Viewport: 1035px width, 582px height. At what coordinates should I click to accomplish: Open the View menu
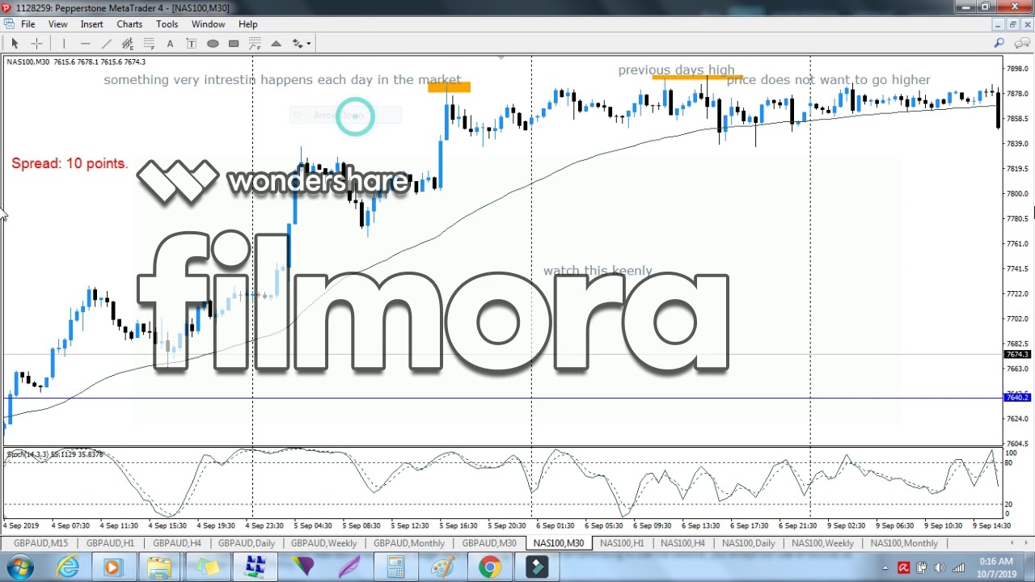[x=57, y=24]
